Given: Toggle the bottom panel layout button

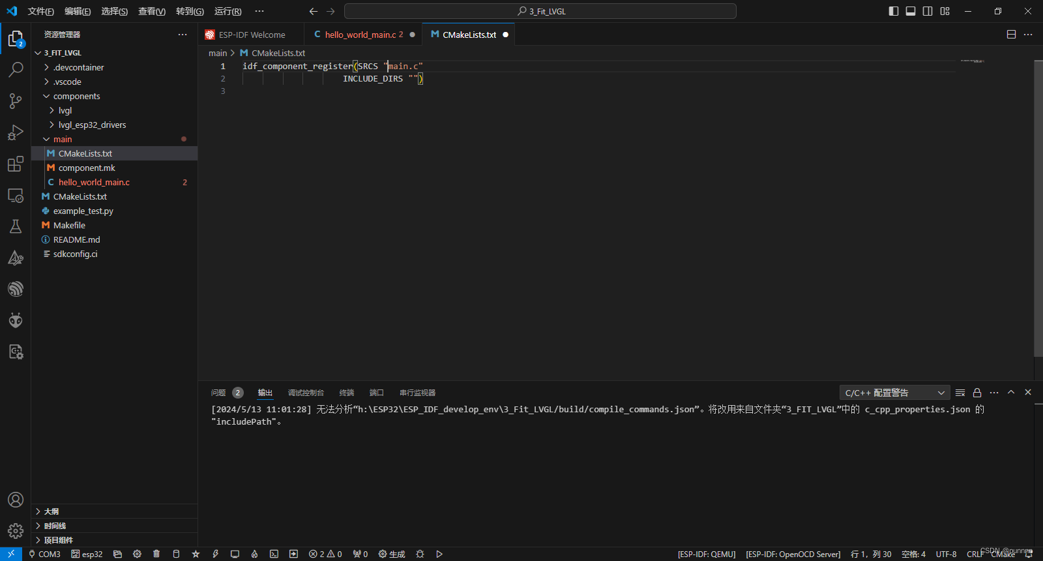Looking at the screenshot, I should [911, 11].
